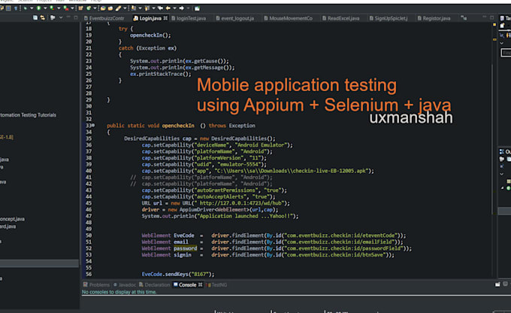Switch to the MouseMovementCo editor tab
This screenshot has width=511, height=313.
(288, 18)
